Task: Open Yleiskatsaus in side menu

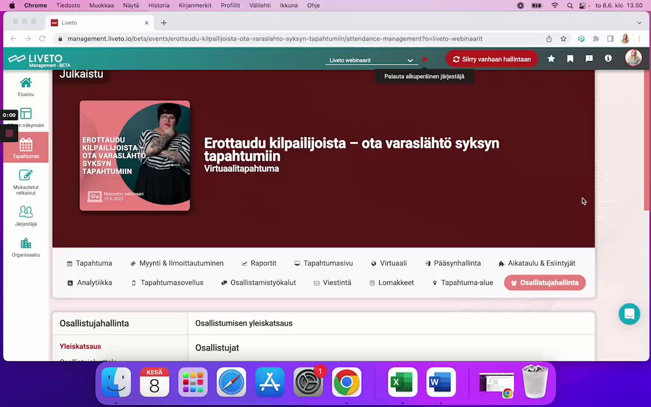Action: [x=80, y=347]
